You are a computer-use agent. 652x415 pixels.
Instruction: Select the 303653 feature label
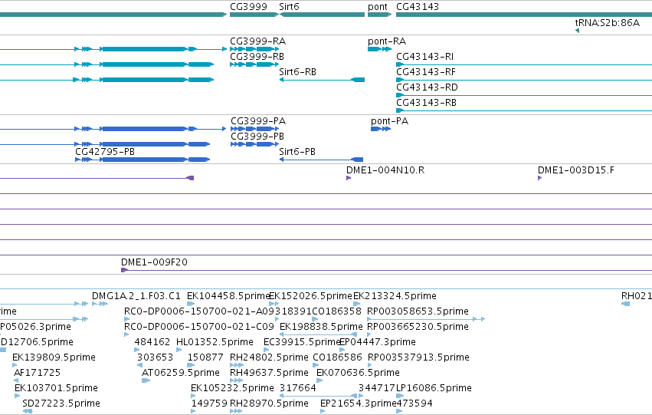155,357
